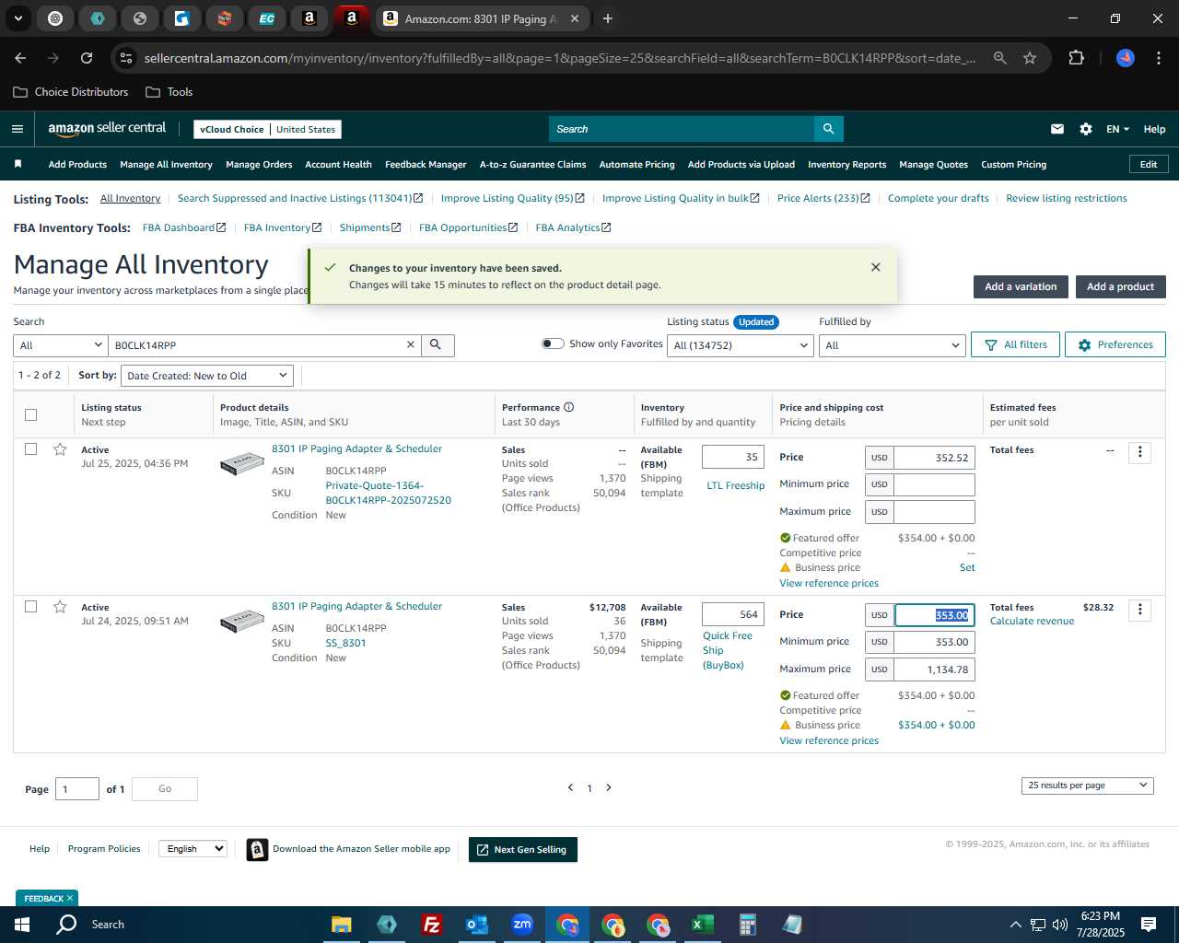
Task: Click Add a variation button
Action: [1021, 286]
